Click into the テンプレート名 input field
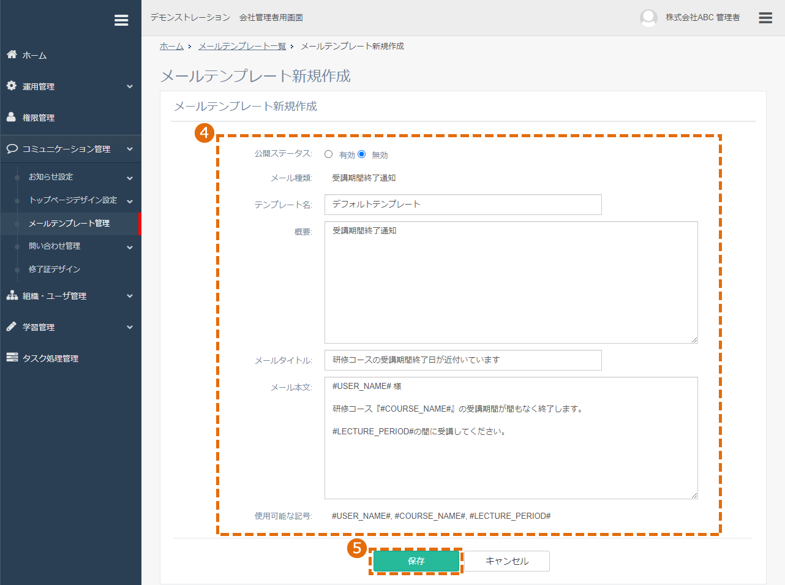Image resolution: width=785 pixels, height=585 pixels. 463,205
